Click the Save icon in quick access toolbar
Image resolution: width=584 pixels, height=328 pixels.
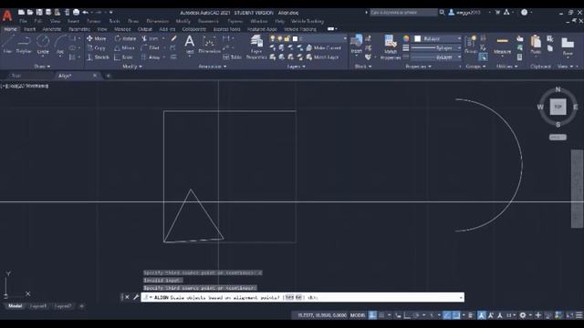pyautogui.click(x=39, y=12)
